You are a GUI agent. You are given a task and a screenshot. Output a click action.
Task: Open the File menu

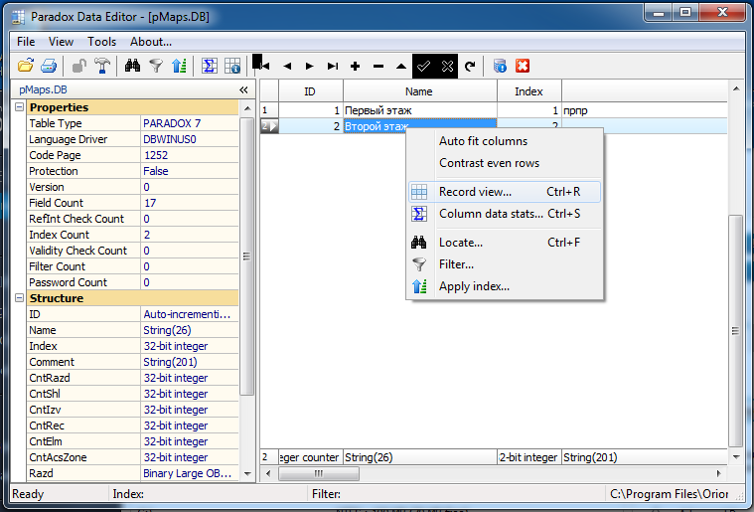point(26,42)
